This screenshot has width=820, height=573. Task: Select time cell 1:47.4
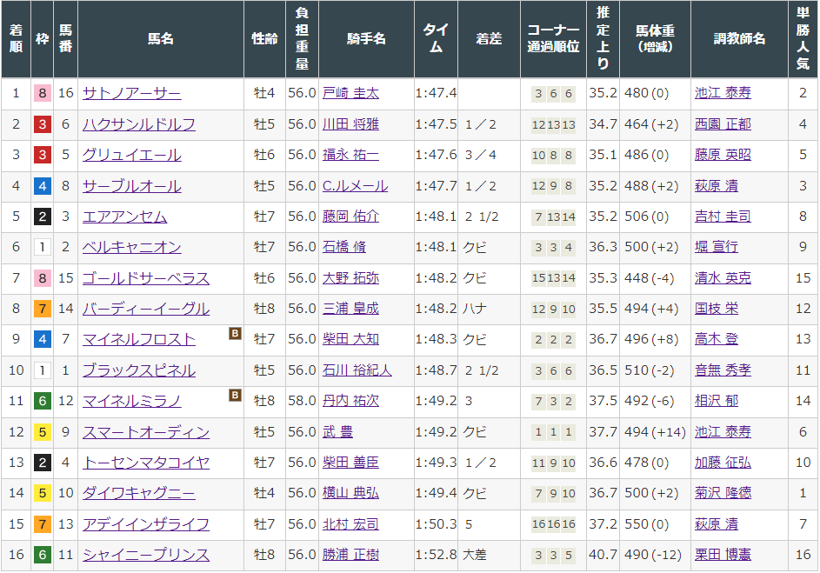tap(437, 94)
